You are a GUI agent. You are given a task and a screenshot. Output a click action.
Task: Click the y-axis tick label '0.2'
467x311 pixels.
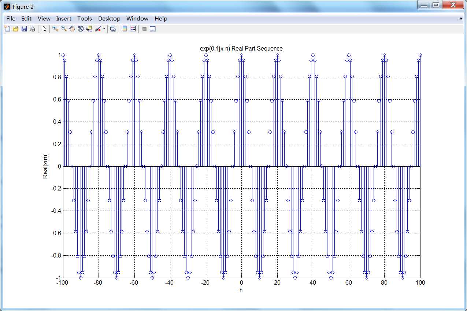(57, 144)
